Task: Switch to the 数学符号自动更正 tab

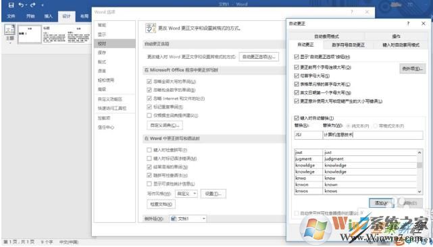Action: [348, 45]
